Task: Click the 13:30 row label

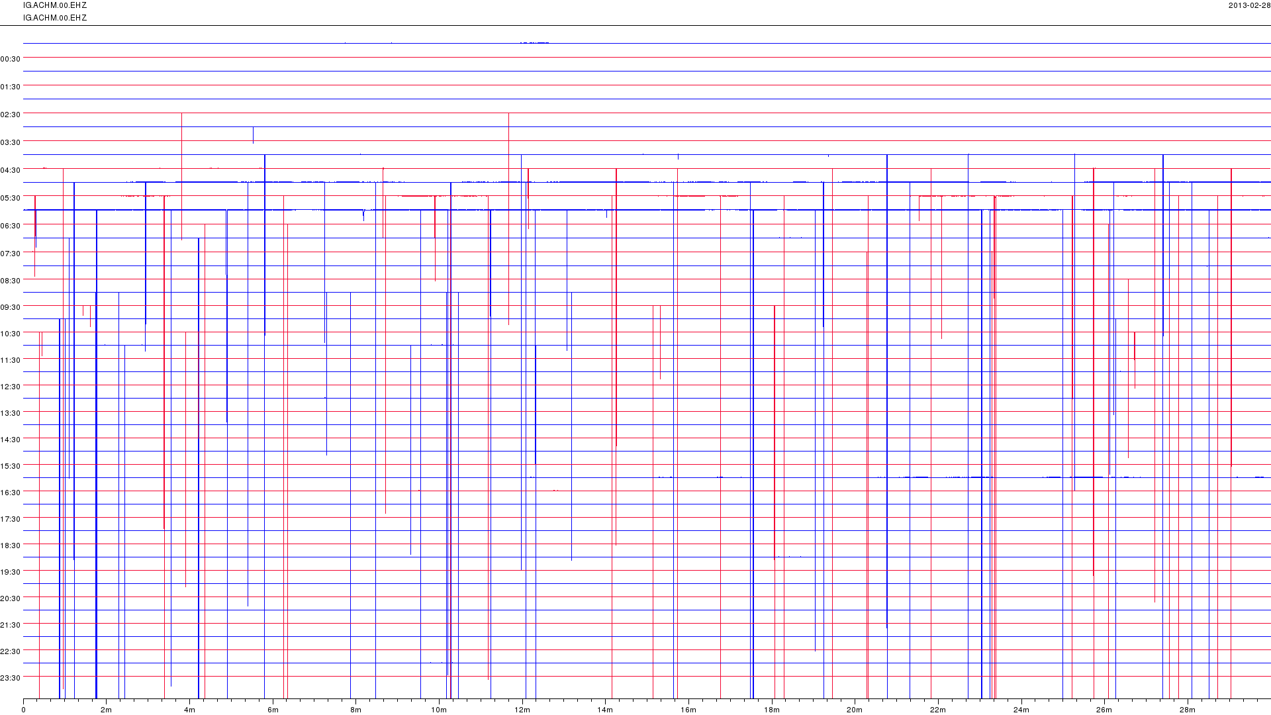Action: 11,413
